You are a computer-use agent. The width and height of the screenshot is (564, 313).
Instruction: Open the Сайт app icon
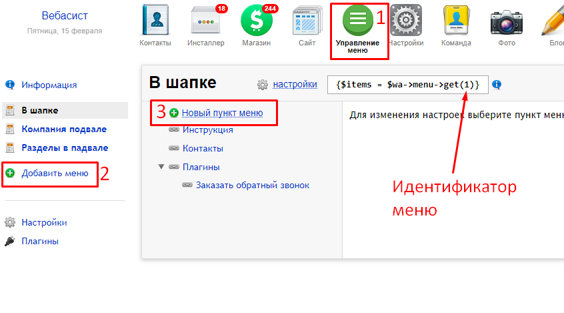pos(307,21)
